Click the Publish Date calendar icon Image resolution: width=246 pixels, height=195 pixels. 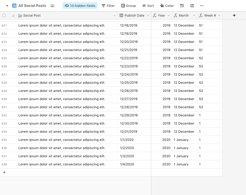pos(121,15)
